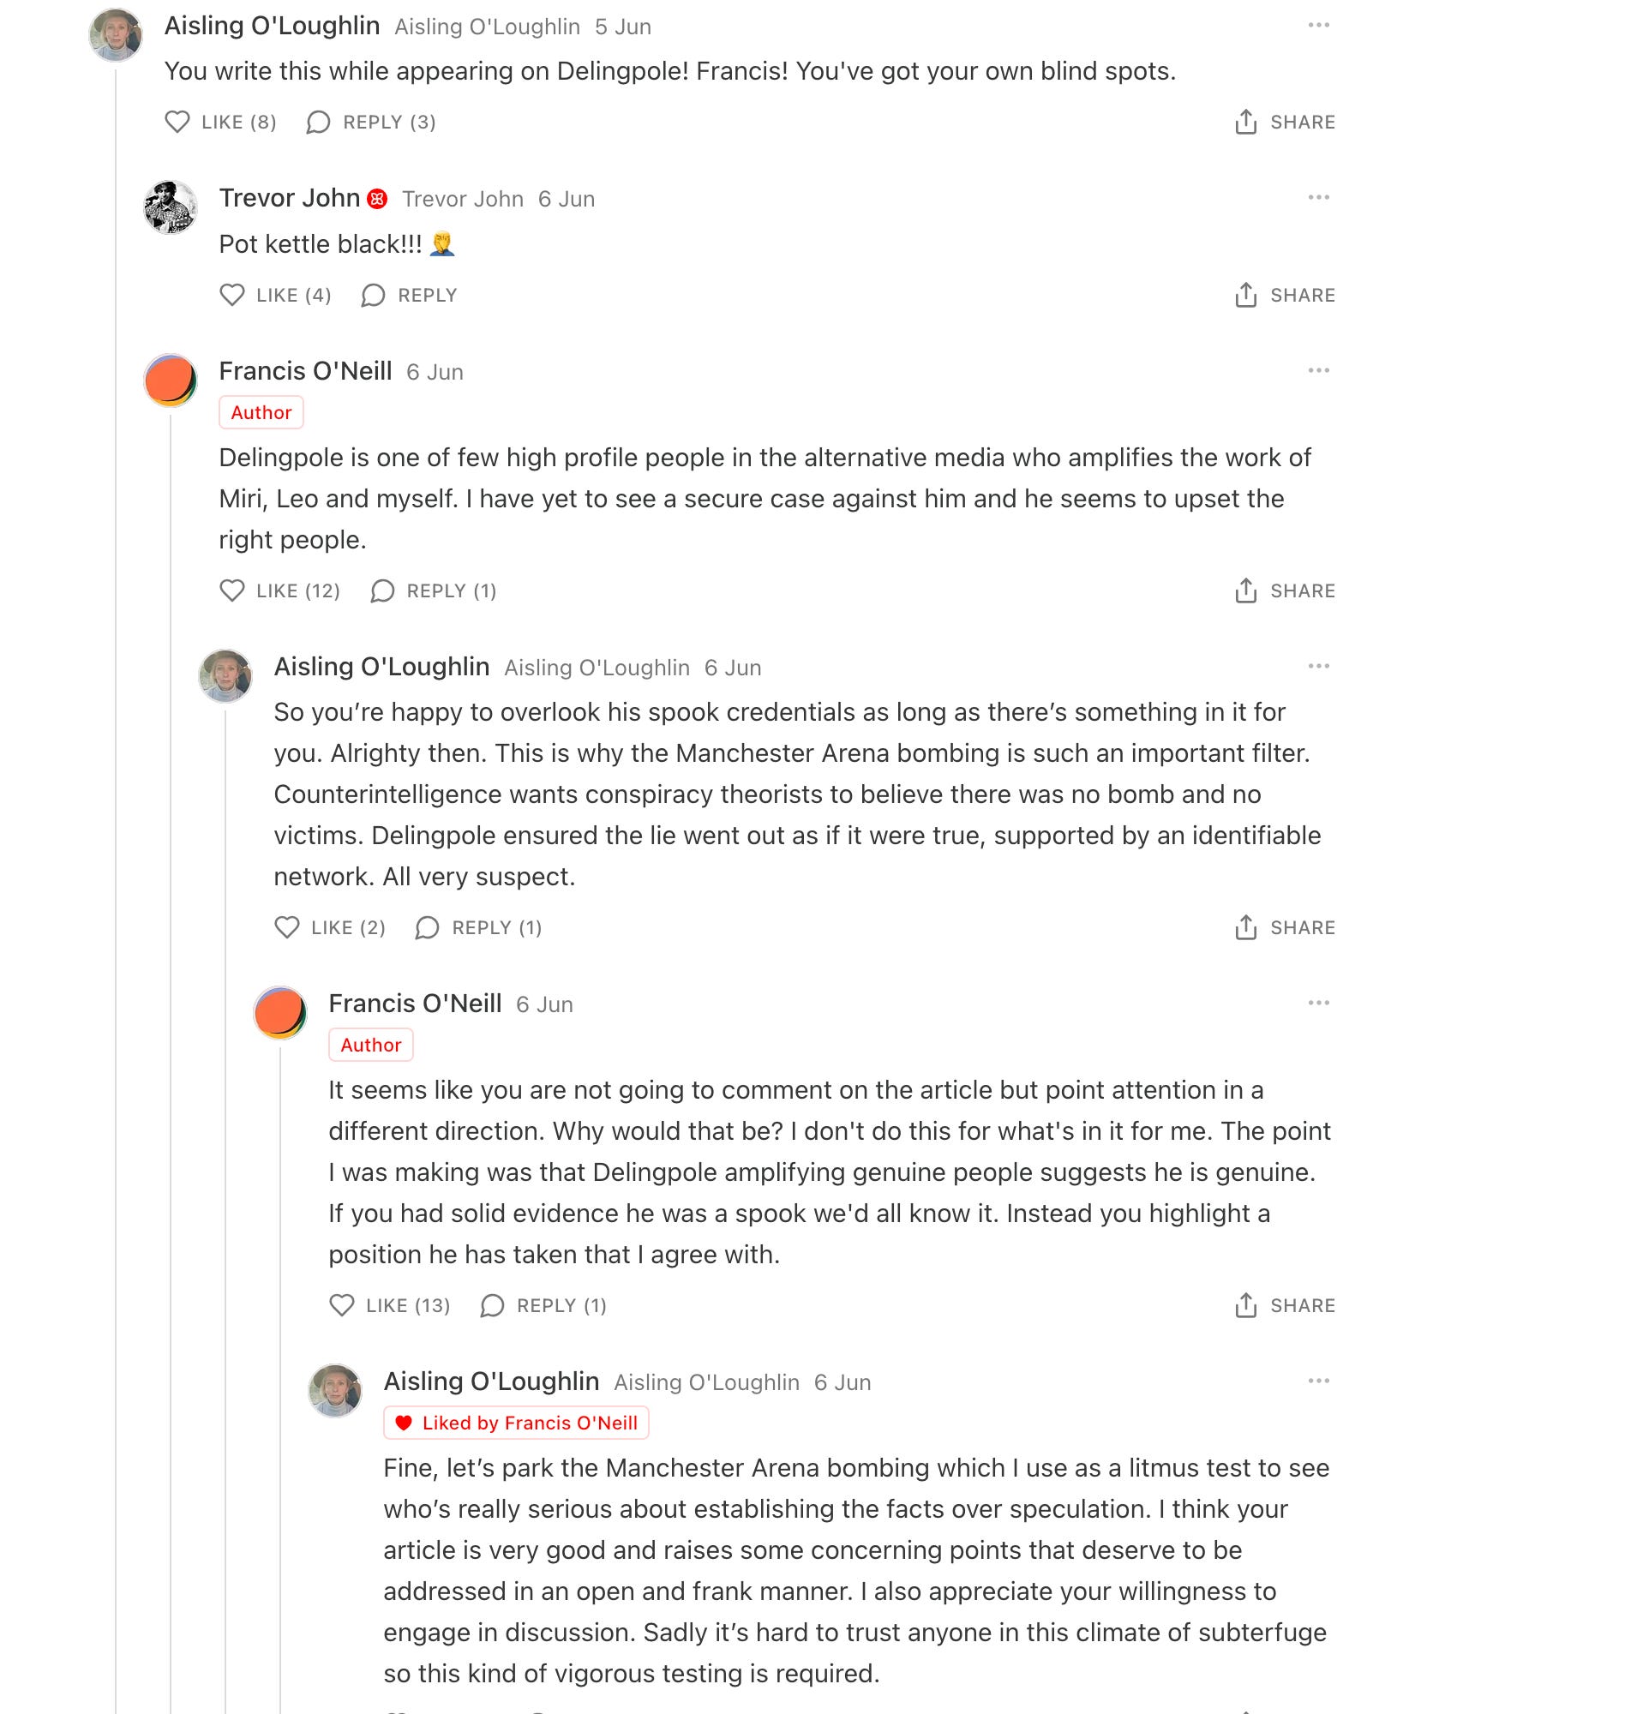1625x1714 pixels.
Task: Share Trevor John's comment
Action: pyautogui.click(x=1285, y=296)
